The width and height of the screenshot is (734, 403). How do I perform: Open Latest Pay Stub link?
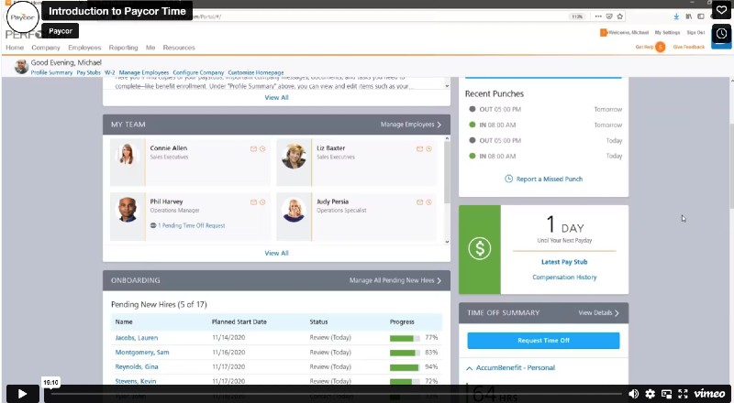pos(564,262)
